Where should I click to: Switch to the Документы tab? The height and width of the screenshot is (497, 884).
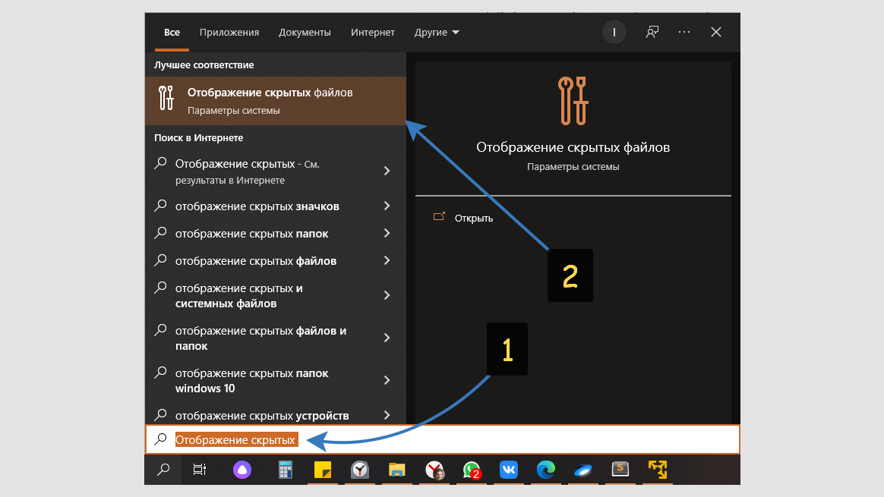pyautogui.click(x=305, y=32)
